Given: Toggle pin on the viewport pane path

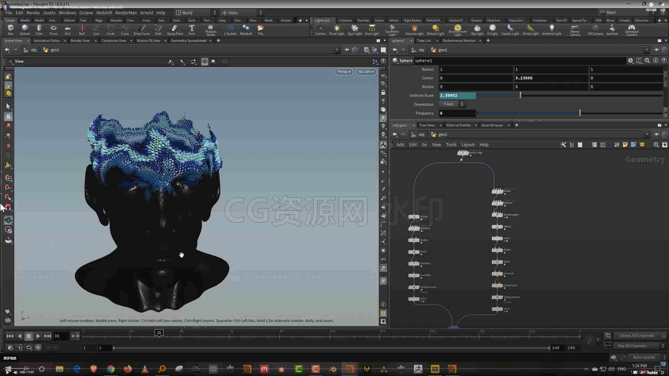Looking at the screenshot, I should [346, 50].
